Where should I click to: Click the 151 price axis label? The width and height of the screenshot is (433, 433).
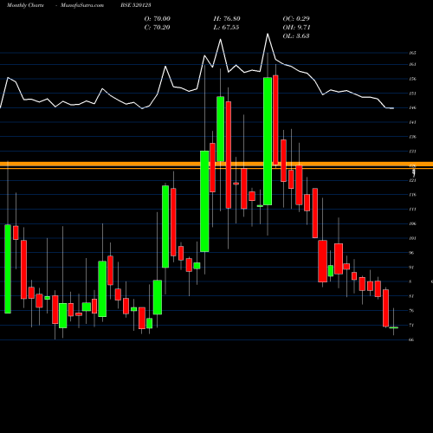412,94
